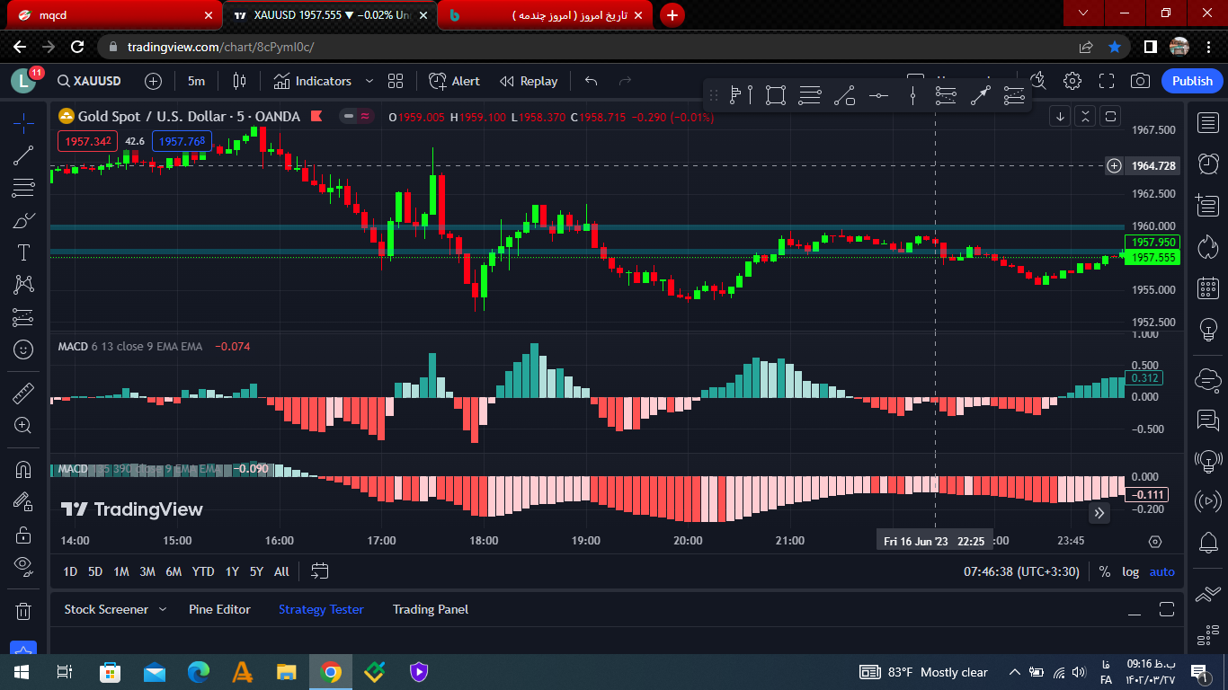Select horizontal line tool in floating toolbar

pos(878,95)
